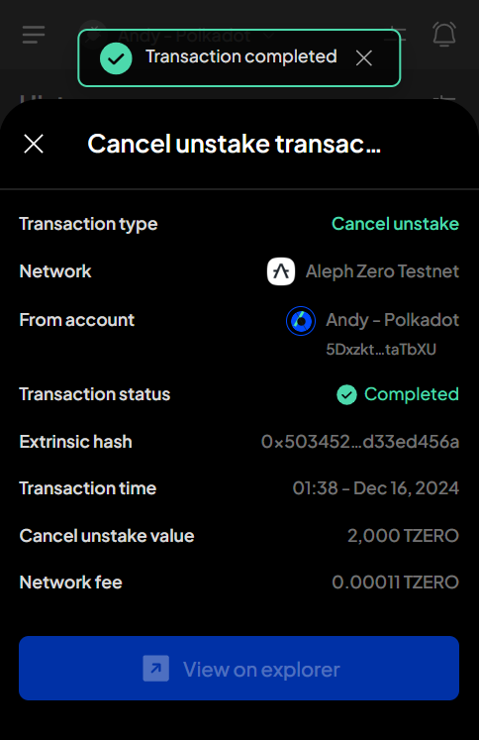The width and height of the screenshot is (479, 740).
Task: Click the external link arrow icon
Action: click(x=156, y=669)
